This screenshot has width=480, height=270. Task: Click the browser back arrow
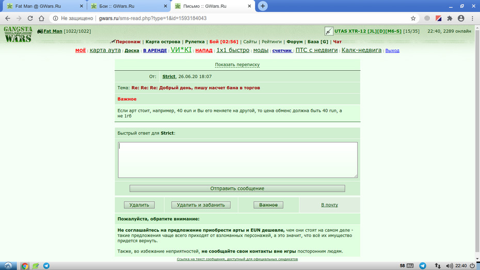click(8, 19)
